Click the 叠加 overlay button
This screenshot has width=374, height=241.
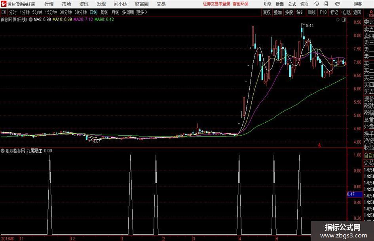point(278,12)
